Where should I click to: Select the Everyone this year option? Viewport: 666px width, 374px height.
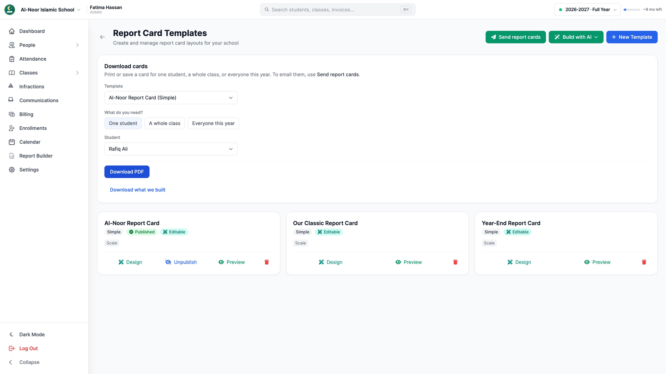tap(213, 123)
